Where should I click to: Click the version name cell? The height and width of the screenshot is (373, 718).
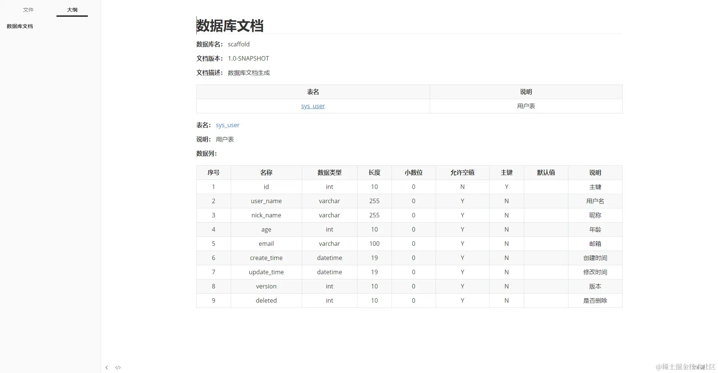coord(266,286)
